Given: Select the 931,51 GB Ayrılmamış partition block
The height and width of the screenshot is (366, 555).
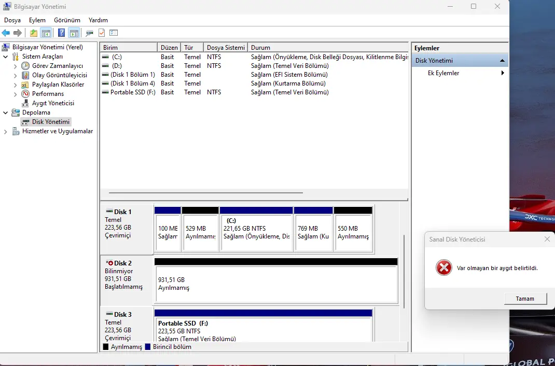Looking at the screenshot, I should [x=276, y=284].
